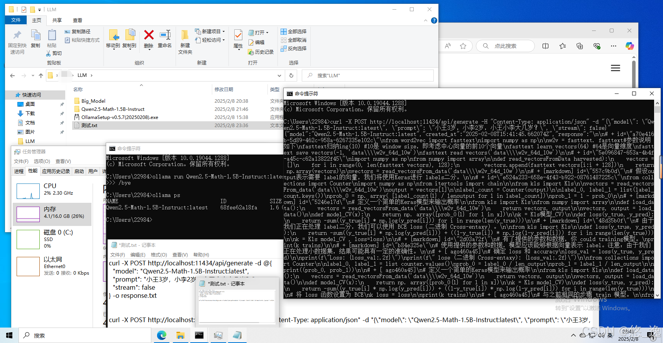Open browser settings ellipsis menu
The width and height of the screenshot is (663, 343).
click(614, 46)
